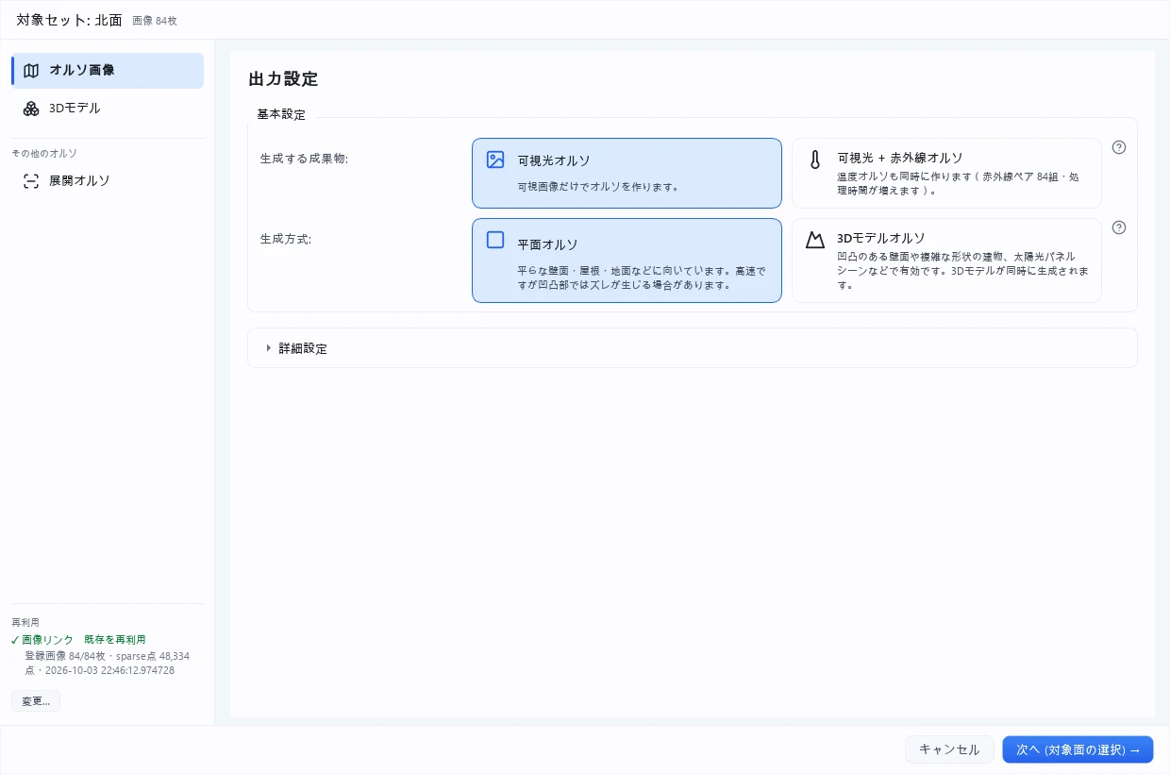Viewport: 1170px width, 774px height.
Task: Open help icon for 生成方式 row
Action: (1119, 227)
